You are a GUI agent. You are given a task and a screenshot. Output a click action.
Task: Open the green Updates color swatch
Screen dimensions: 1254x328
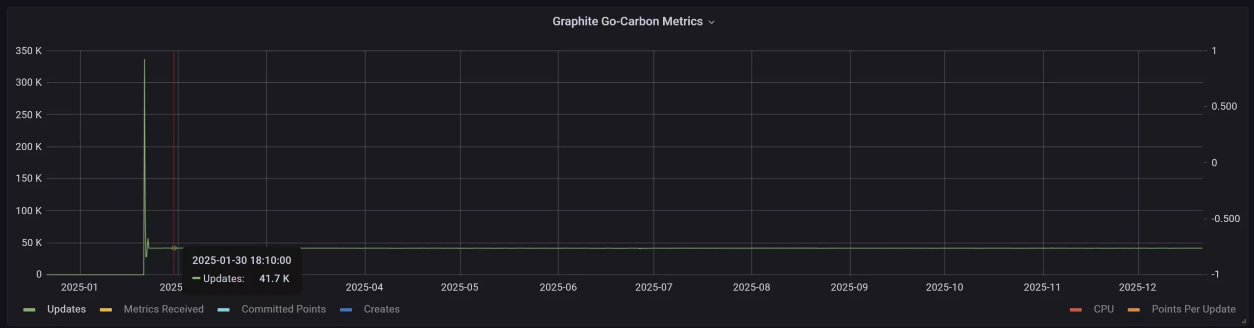[x=29, y=309]
